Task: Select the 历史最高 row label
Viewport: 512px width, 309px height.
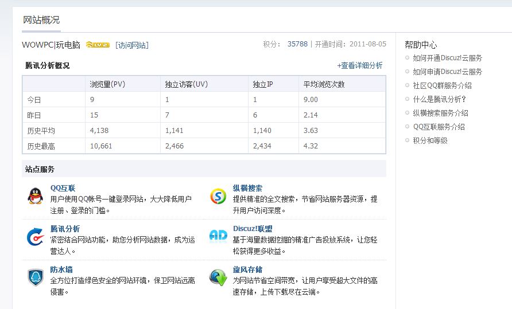Action: [41, 146]
